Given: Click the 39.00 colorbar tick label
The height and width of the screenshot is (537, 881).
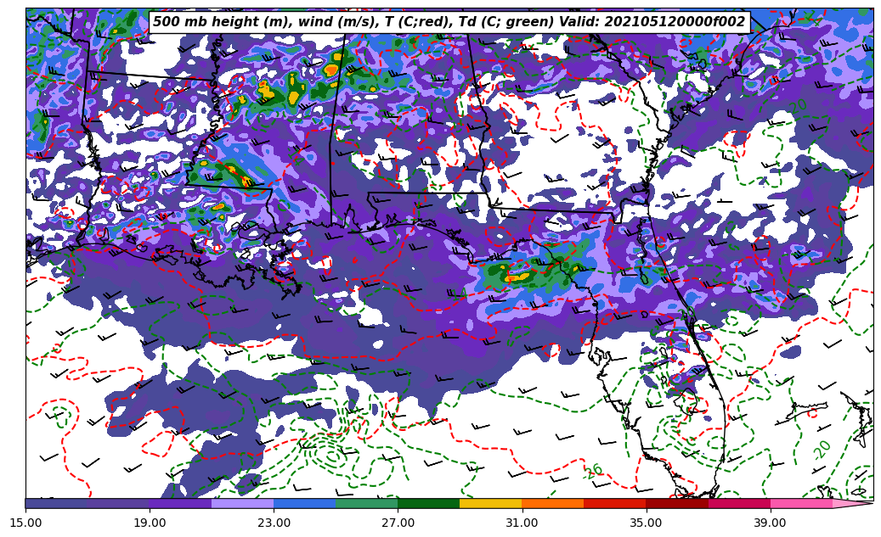Looking at the screenshot, I should coord(770,523).
